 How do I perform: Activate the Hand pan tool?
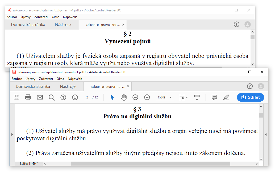[124, 97]
